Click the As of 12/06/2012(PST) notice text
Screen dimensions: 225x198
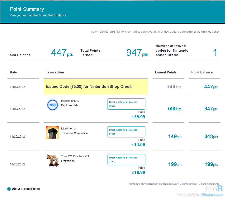(155, 32)
